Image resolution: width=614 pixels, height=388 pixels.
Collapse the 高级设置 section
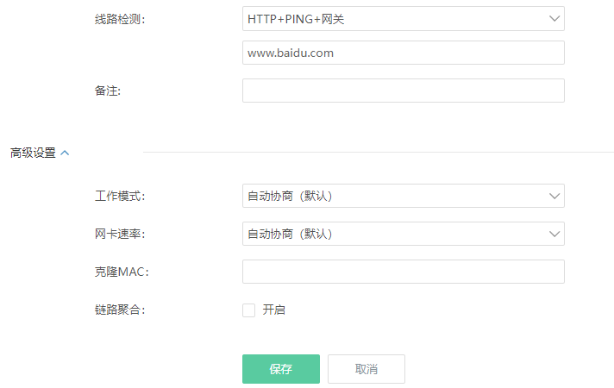point(40,153)
